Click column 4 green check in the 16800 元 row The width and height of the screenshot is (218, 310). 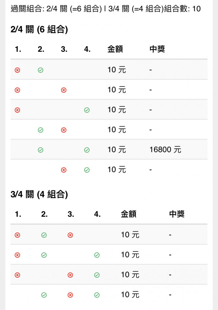click(87, 150)
